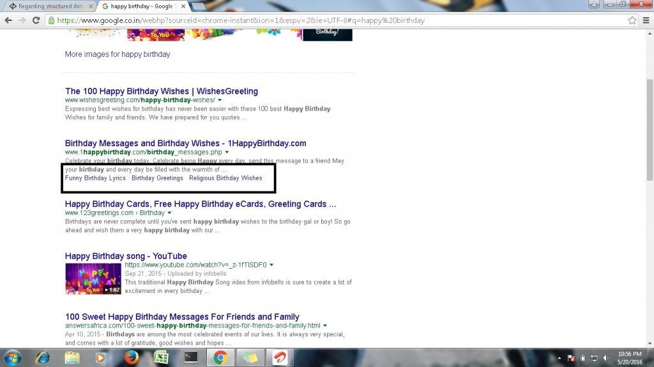Click the secure padlock icon in address bar
The height and width of the screenshot is (367, 654).
click(x=51, y=20)
